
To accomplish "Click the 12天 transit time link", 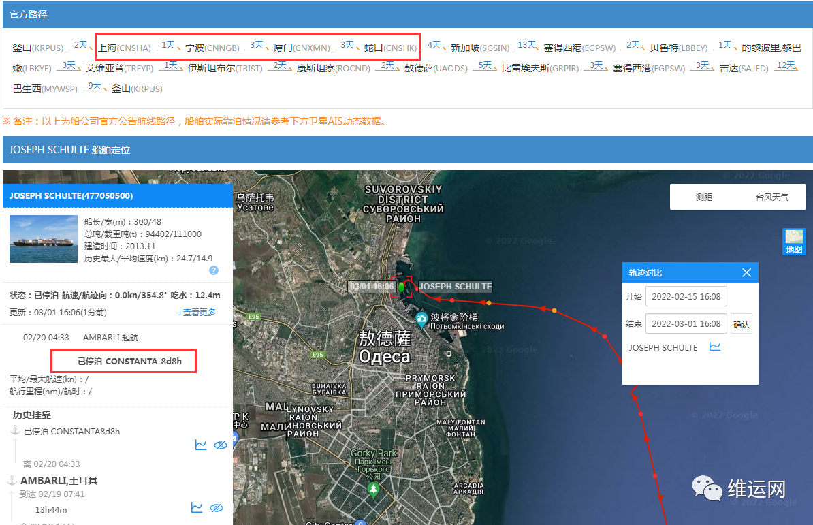I will 786,65.
